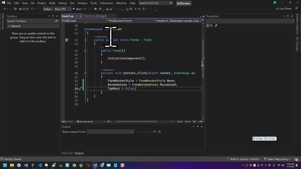Click inheritance margin icon on line 13
The height and width of the screenshot is (169, 301).
pyautogui.click(x=67, y=40)
